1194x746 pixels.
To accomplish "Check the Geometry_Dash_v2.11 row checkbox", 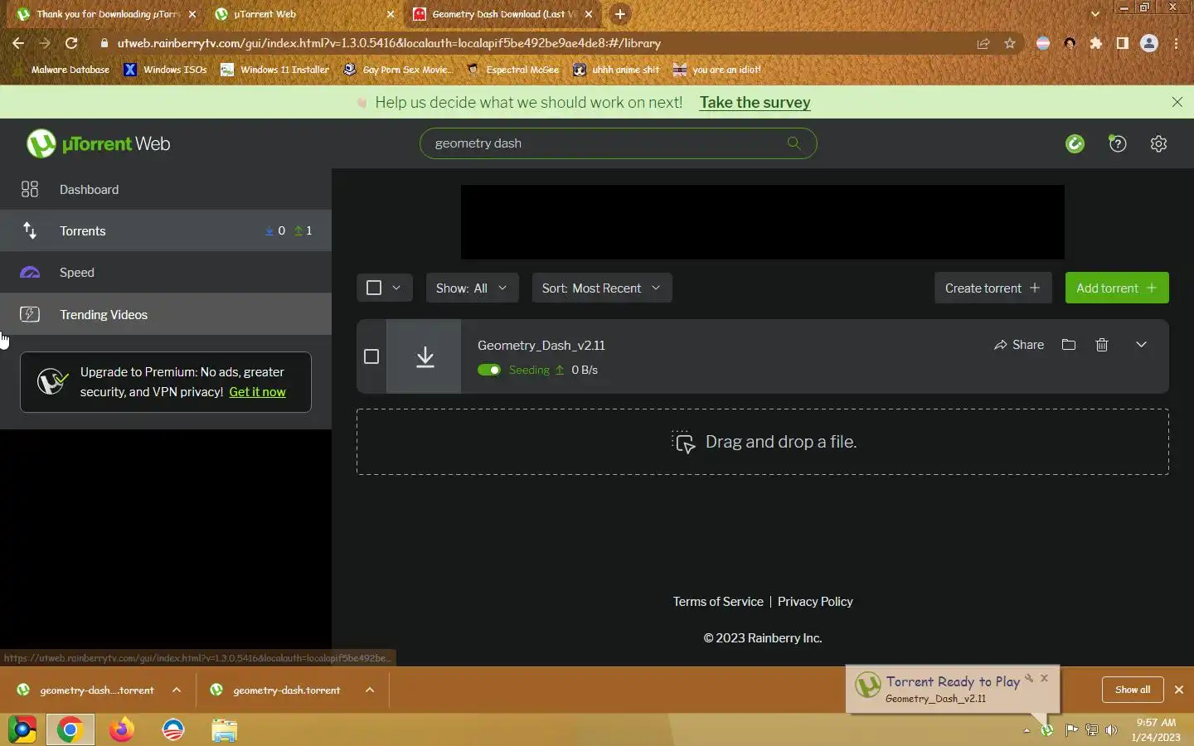I will (371, 356).
